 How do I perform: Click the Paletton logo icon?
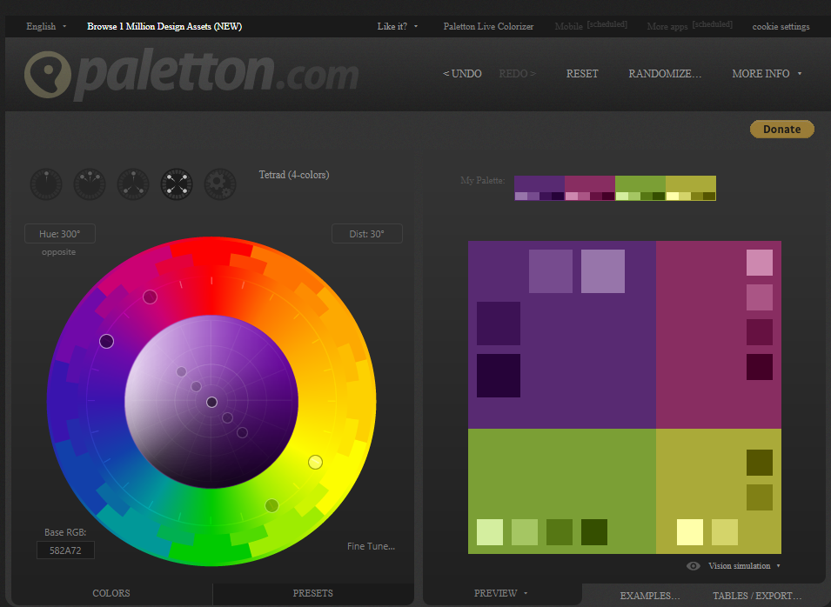pos(48,74)
